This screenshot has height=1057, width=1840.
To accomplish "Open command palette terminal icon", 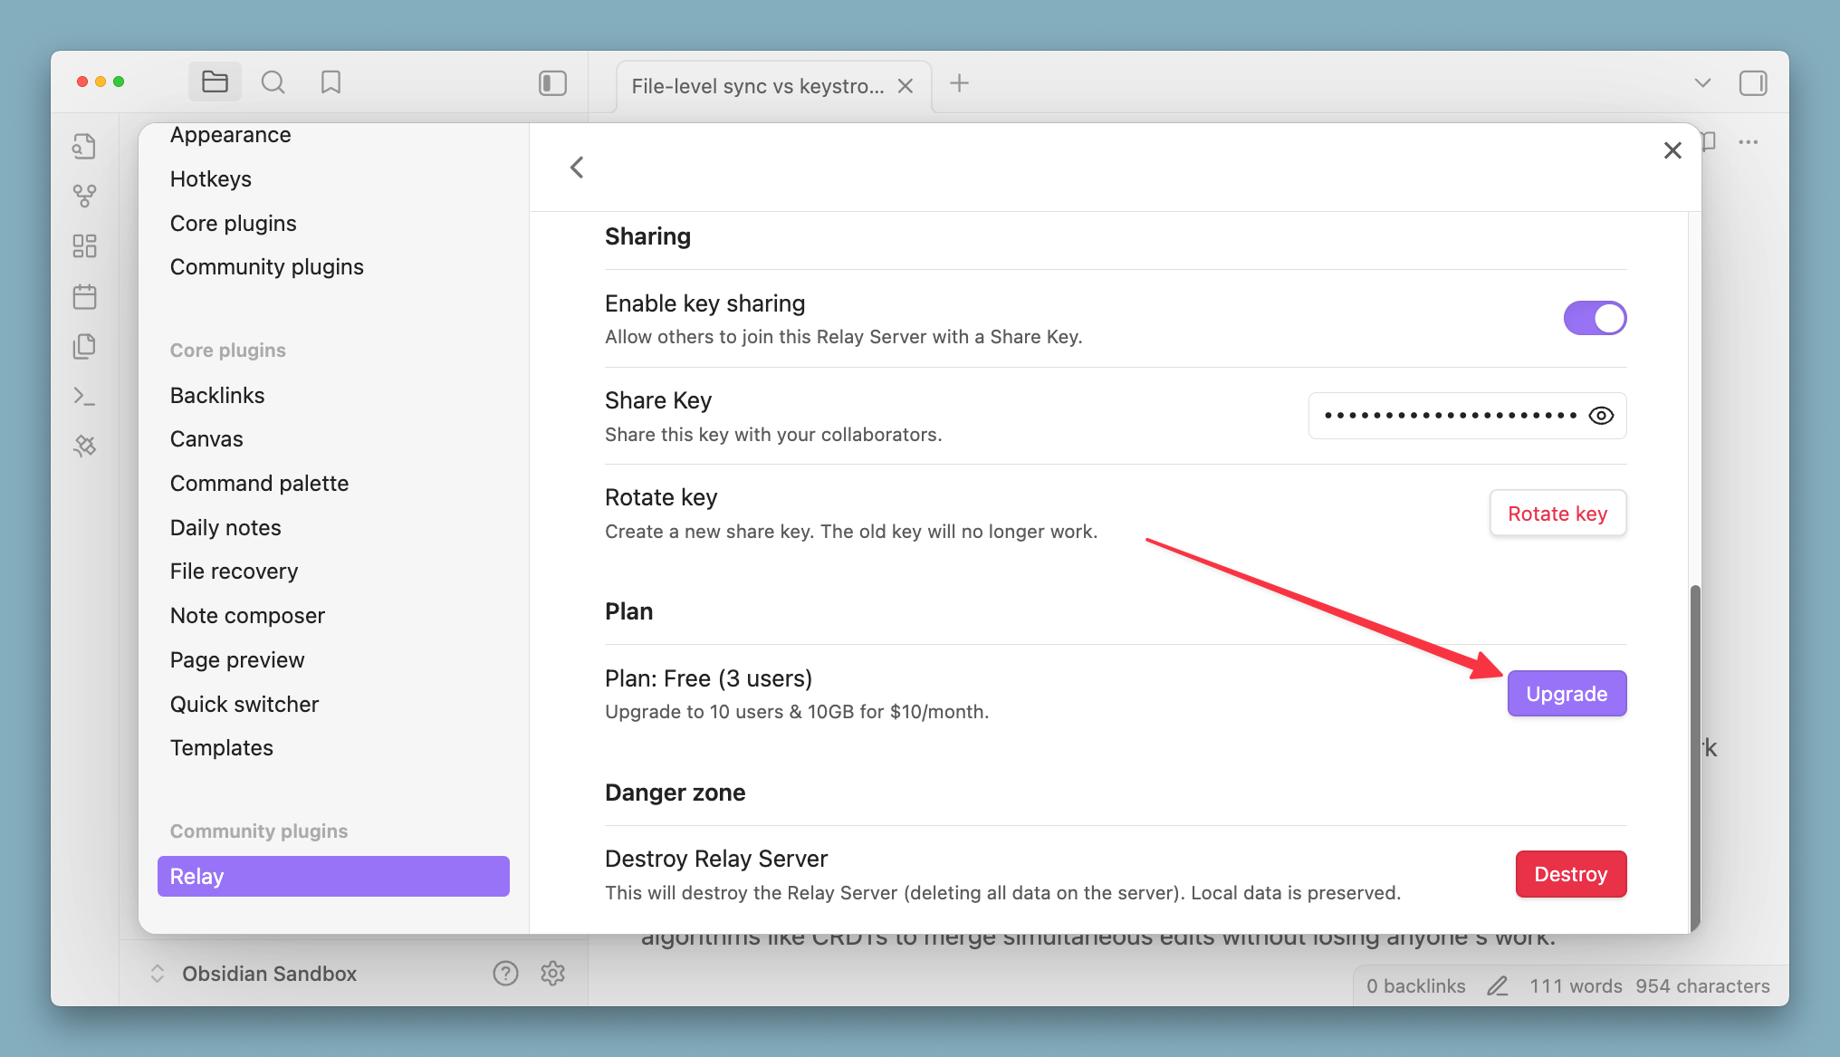I will click(x=84, y=396).
